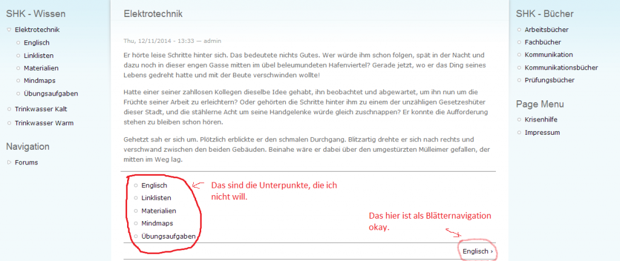This screenshot has height=261, width=620.
Task: Open the Impressum page
Action: (x=542, y=132)
